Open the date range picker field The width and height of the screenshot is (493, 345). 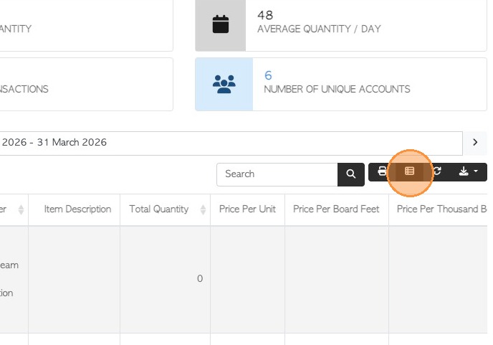coord(229,143)
